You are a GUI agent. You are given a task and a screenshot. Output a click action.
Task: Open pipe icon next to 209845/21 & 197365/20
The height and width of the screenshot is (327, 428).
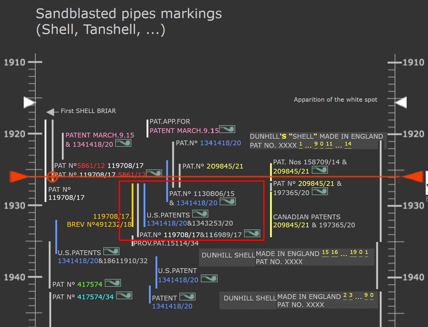320,191
